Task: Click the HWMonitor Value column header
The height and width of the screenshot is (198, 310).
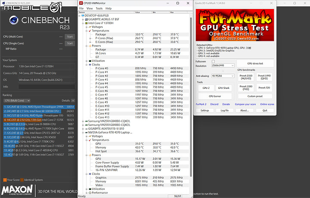Action: (143, 12)
